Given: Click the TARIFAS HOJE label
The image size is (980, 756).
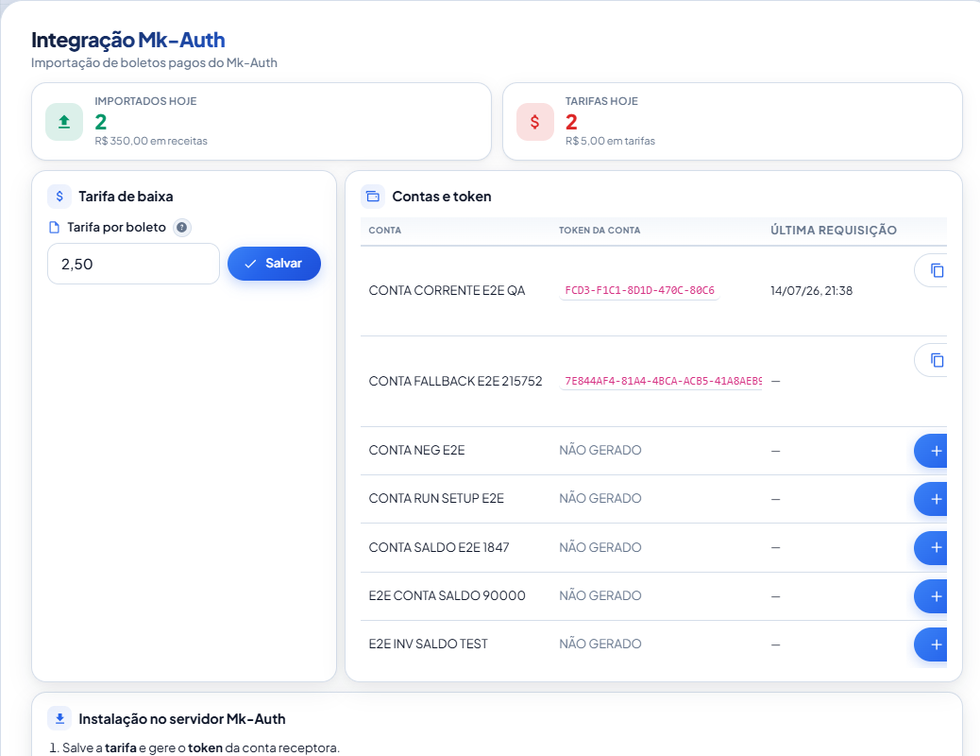Looking at the screenshot, I should point(601,101).
